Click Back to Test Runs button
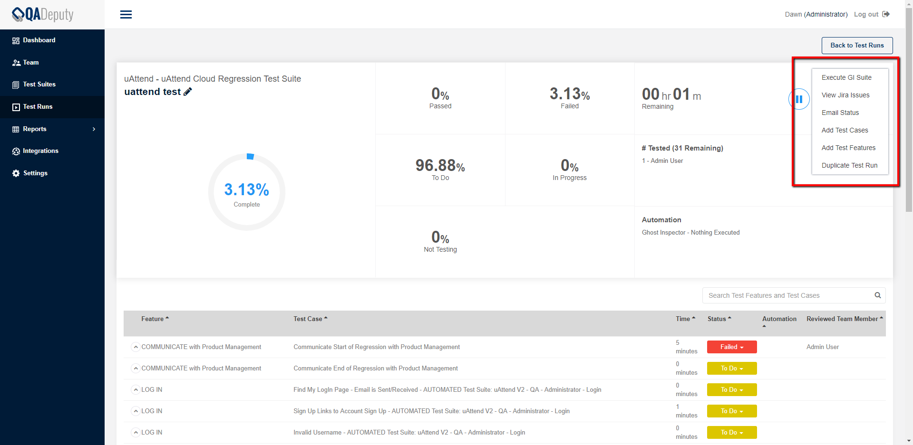913x445 pixels. click(x=857, y=46)
